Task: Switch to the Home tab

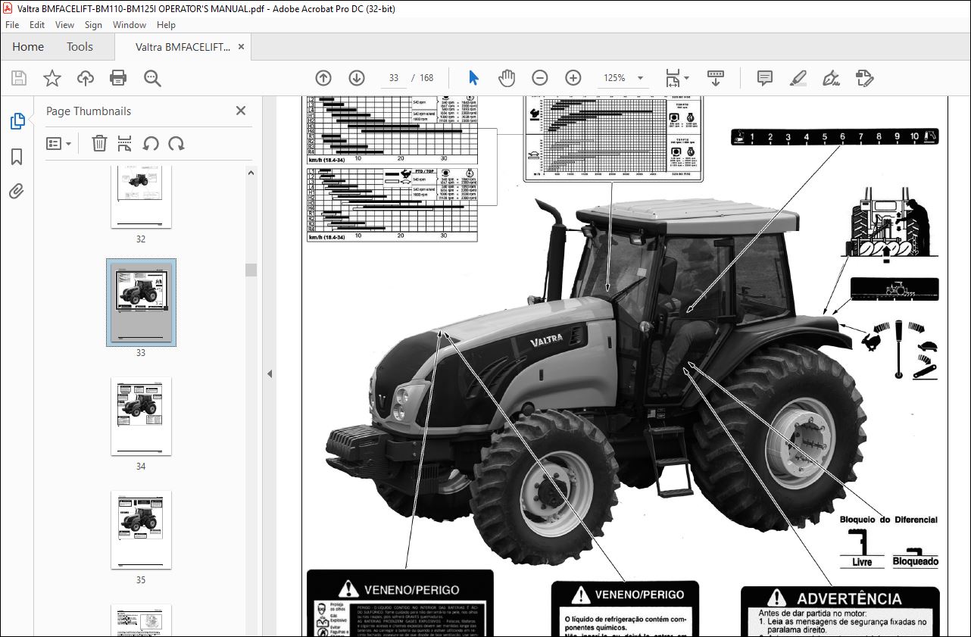Action: coord(28,47)
